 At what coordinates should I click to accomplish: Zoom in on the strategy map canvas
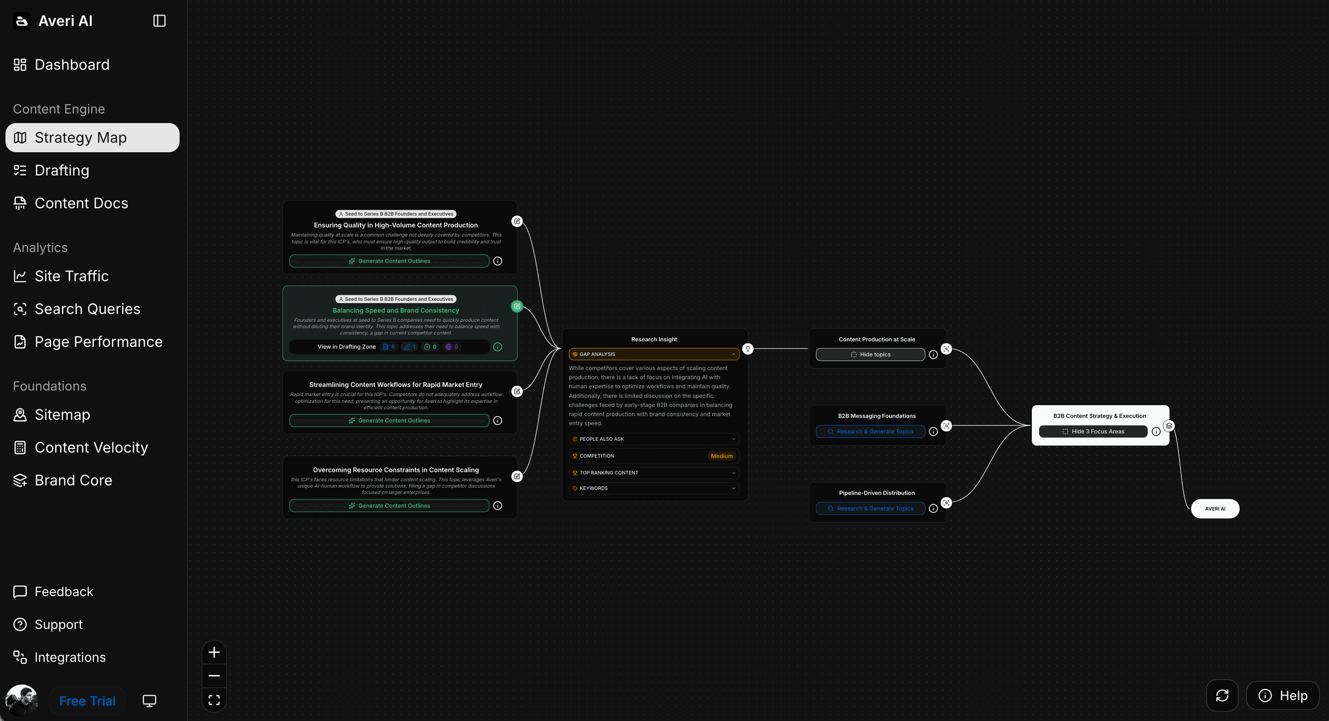click(214, 652)
